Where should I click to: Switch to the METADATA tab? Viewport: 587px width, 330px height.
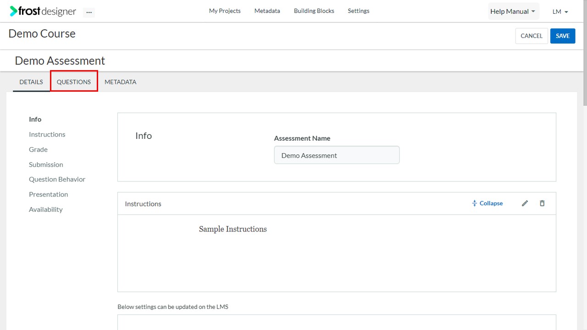(x=121, y=82)
